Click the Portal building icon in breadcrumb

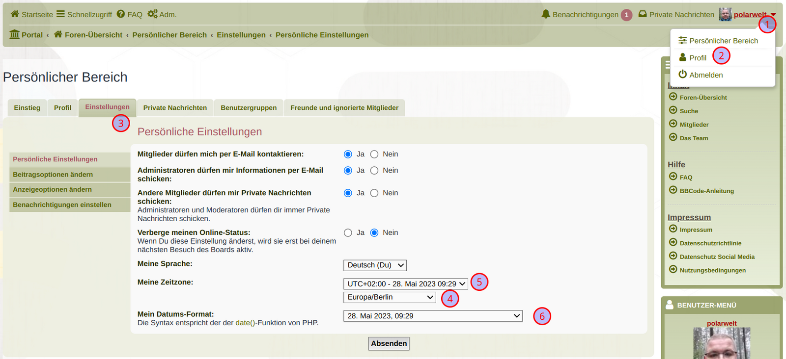[x=15, y=34]
